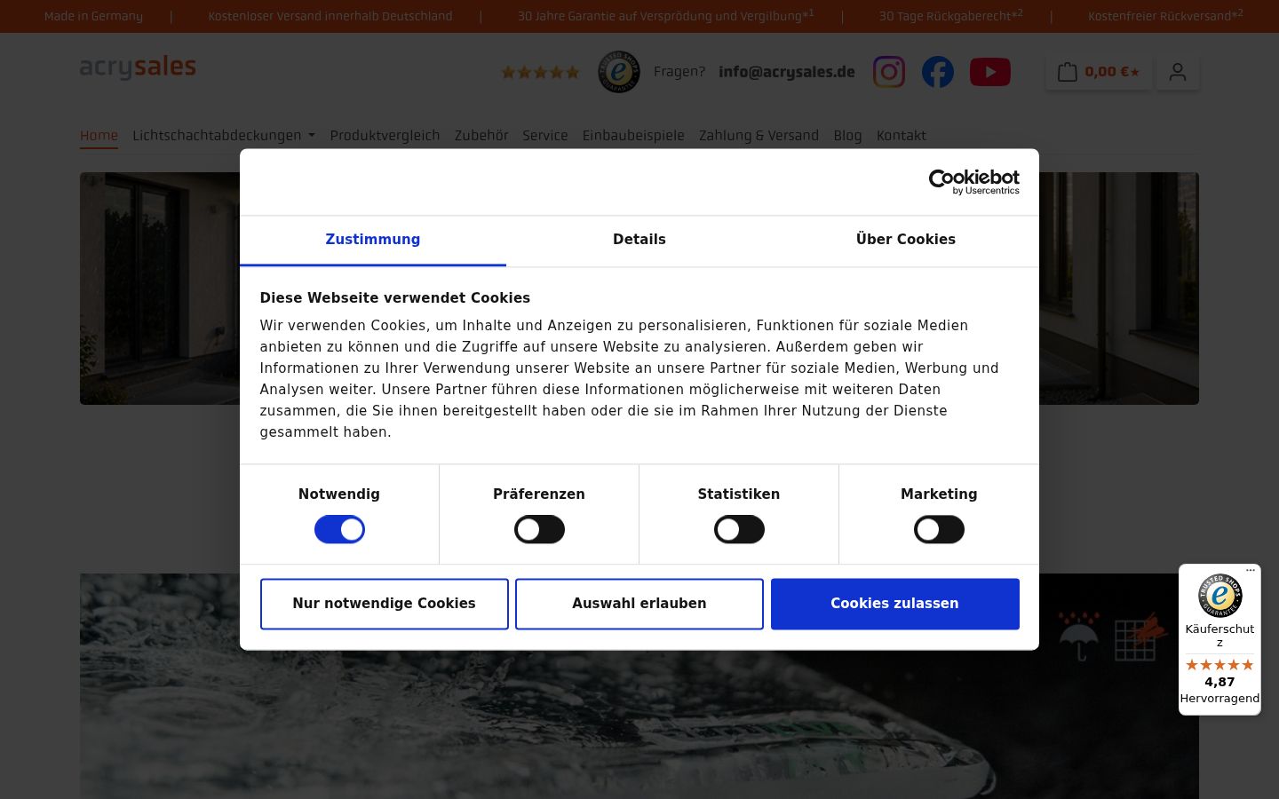Click the Fragen? label in header

(x=679, y=72)
